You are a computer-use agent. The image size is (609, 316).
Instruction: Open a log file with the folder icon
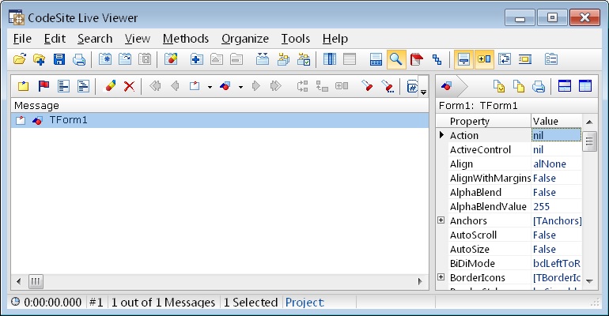point(20,59)
